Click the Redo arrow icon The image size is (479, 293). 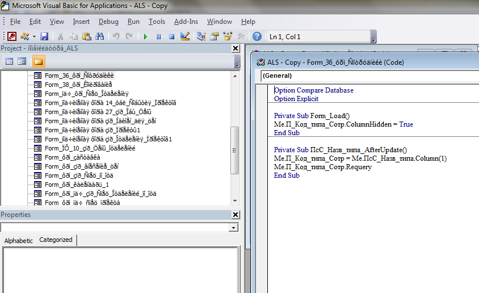pos(129,36)
